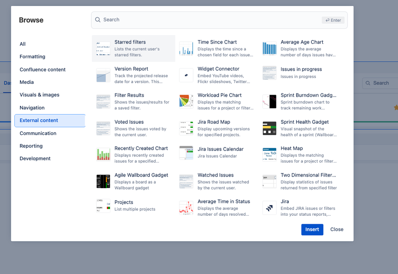The image size is (398, 274).
Task: Pick the Version Report title
Action: click(131, 69)
